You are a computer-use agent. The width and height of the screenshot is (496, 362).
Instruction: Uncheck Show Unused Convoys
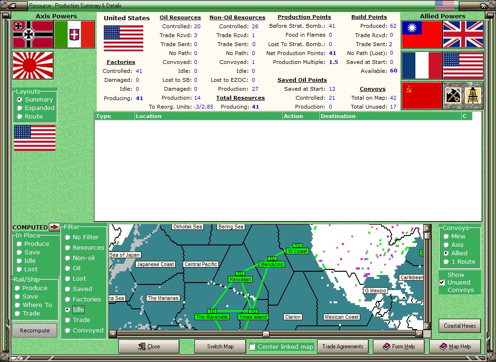[442, 283]
